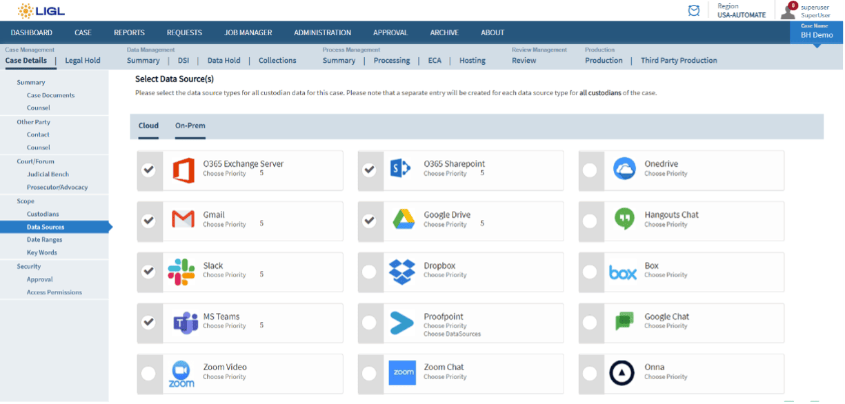
Task: Click the O365 Sharepoint icon
Action: click(400, 169)
